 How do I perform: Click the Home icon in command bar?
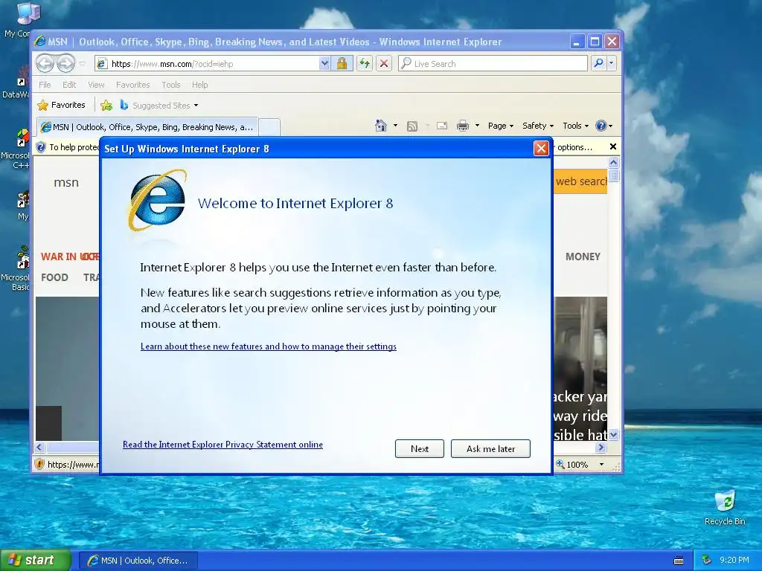[381, 126]
